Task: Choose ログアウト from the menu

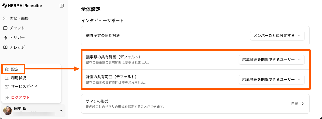Action: point(20,98)
